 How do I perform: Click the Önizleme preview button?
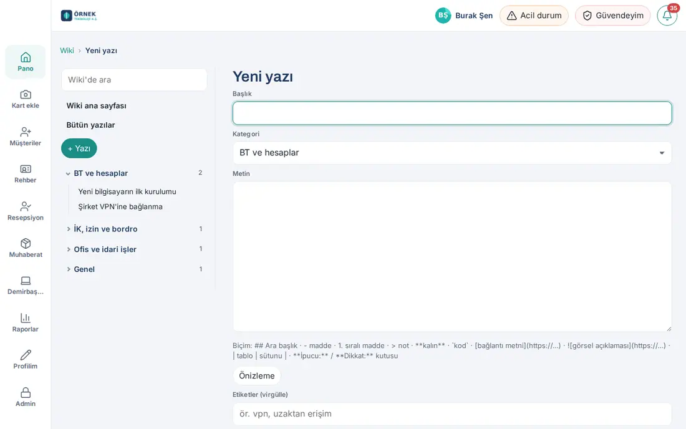(256, 375)
